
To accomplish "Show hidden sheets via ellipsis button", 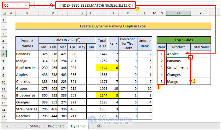I will (x=23, y=126).
